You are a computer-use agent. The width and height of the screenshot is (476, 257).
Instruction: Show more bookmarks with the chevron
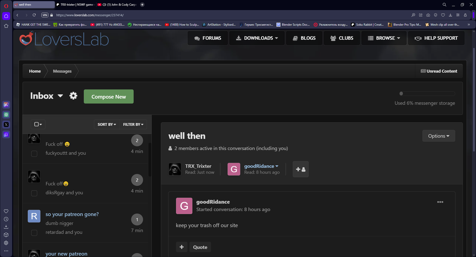(x=469, y=24)
